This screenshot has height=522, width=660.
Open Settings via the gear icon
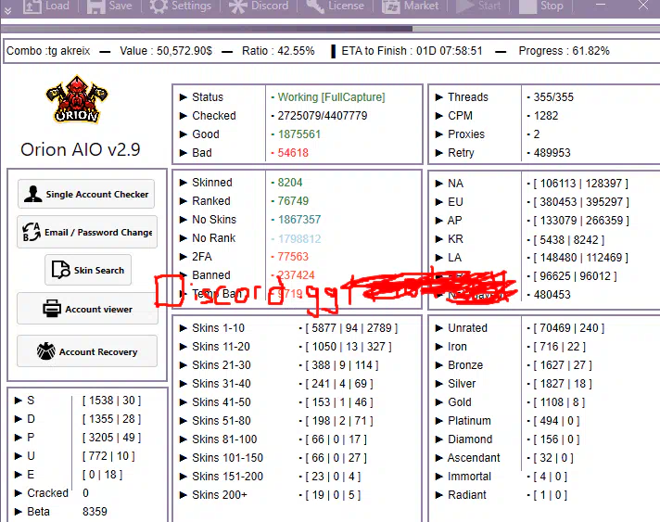click(x=159, y=6)
